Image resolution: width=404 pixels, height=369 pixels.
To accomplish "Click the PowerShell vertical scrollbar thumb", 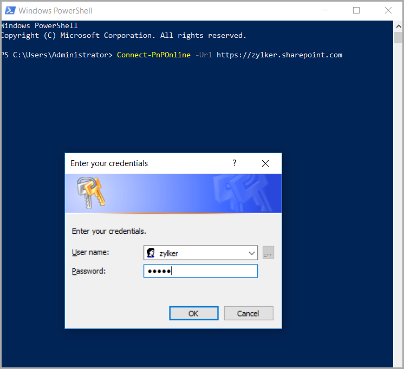I will coord(399,37).
